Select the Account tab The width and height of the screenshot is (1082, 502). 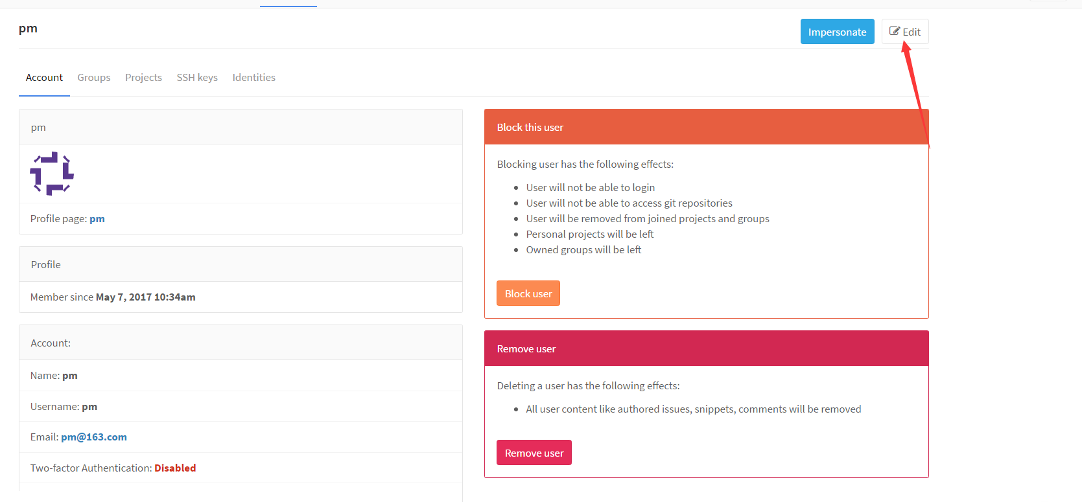click(44, 78)
